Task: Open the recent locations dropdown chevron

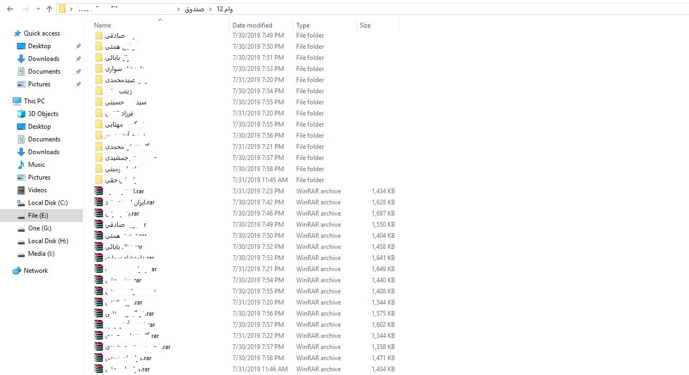Action: pyautogui.click(x=38, y=9)
